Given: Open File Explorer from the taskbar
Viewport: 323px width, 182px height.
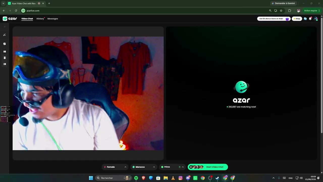Looking at the screenshot, I should point(166,178).
